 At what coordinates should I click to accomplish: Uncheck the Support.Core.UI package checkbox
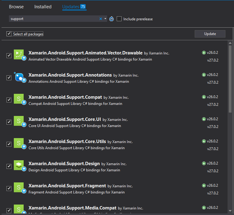click(9, 122)
